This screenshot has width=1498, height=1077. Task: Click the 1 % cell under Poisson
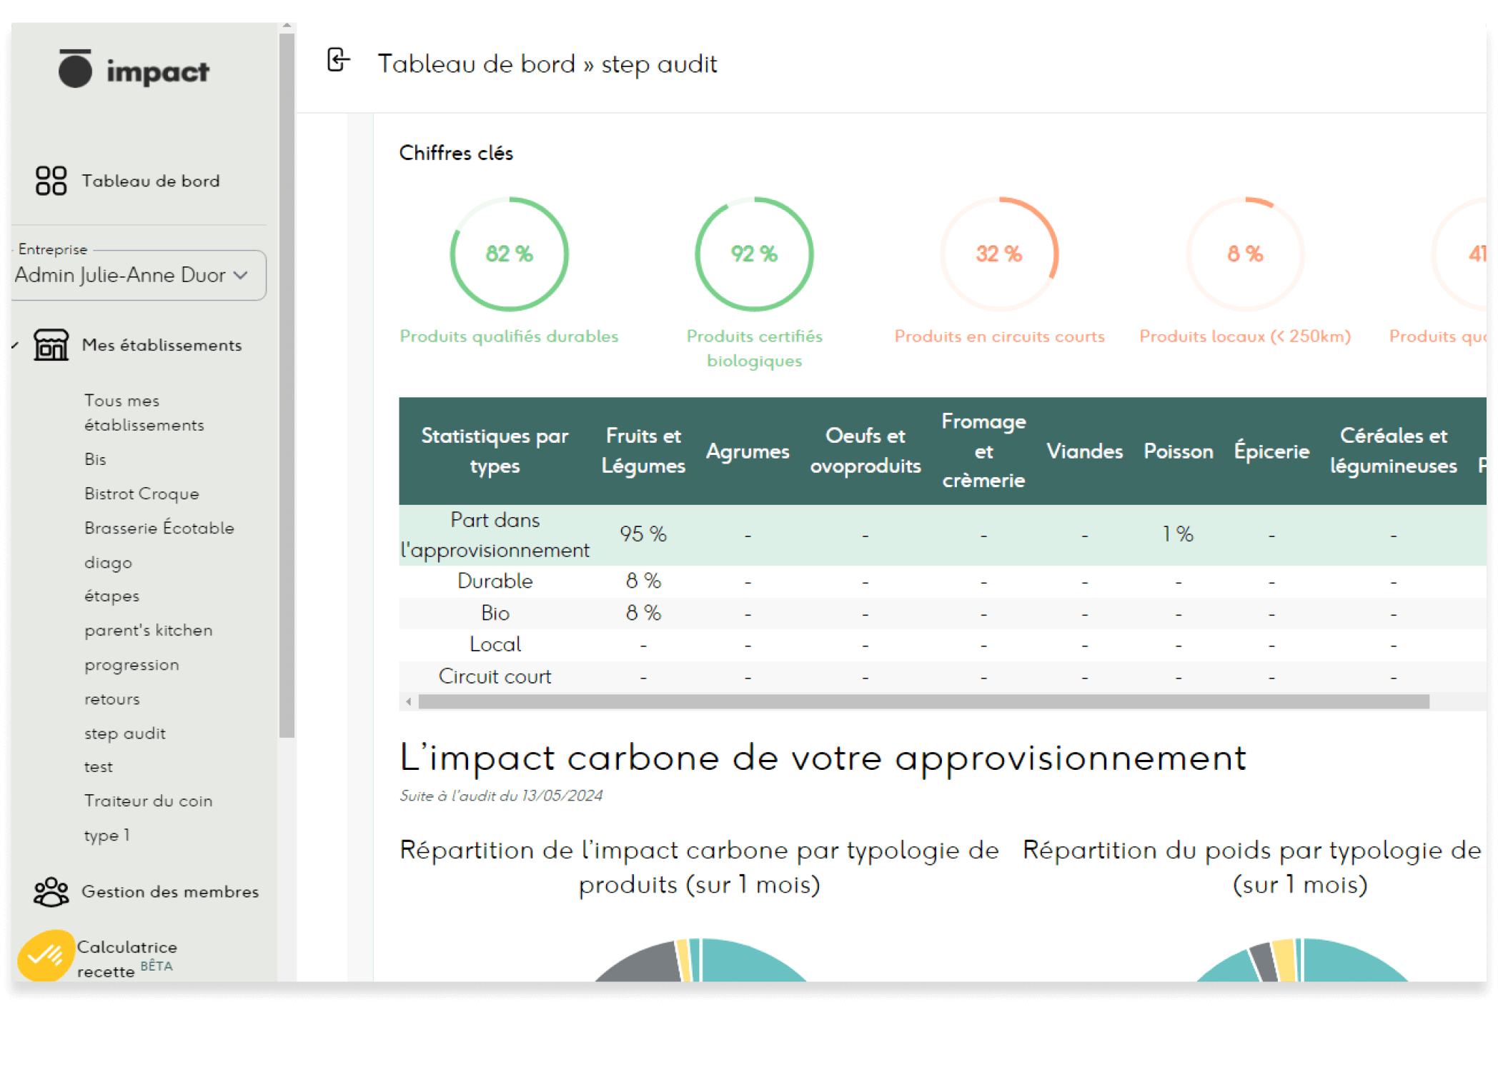tap(1178, 534)
